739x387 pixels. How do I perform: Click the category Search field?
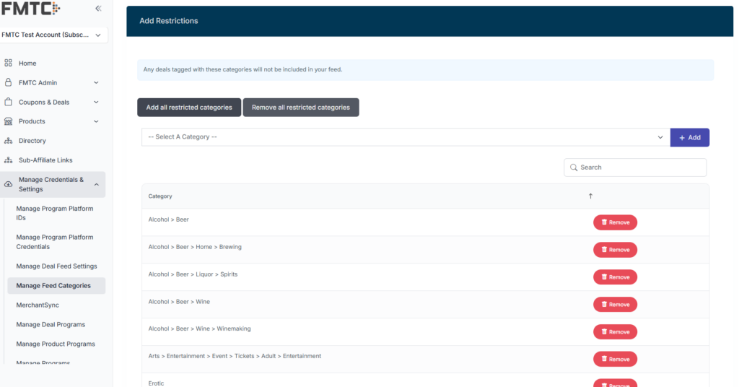(x=635, y=168)
